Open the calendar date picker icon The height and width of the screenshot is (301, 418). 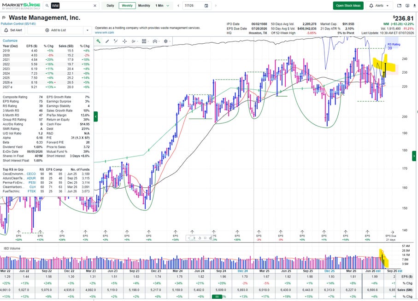click(206, 6)
